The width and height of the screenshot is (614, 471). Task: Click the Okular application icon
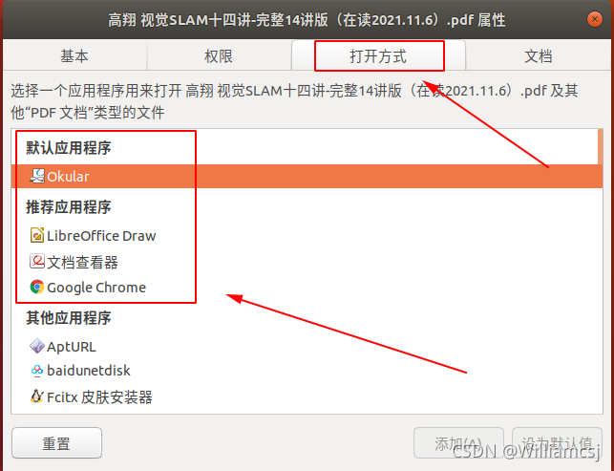[x=37, y=177]
